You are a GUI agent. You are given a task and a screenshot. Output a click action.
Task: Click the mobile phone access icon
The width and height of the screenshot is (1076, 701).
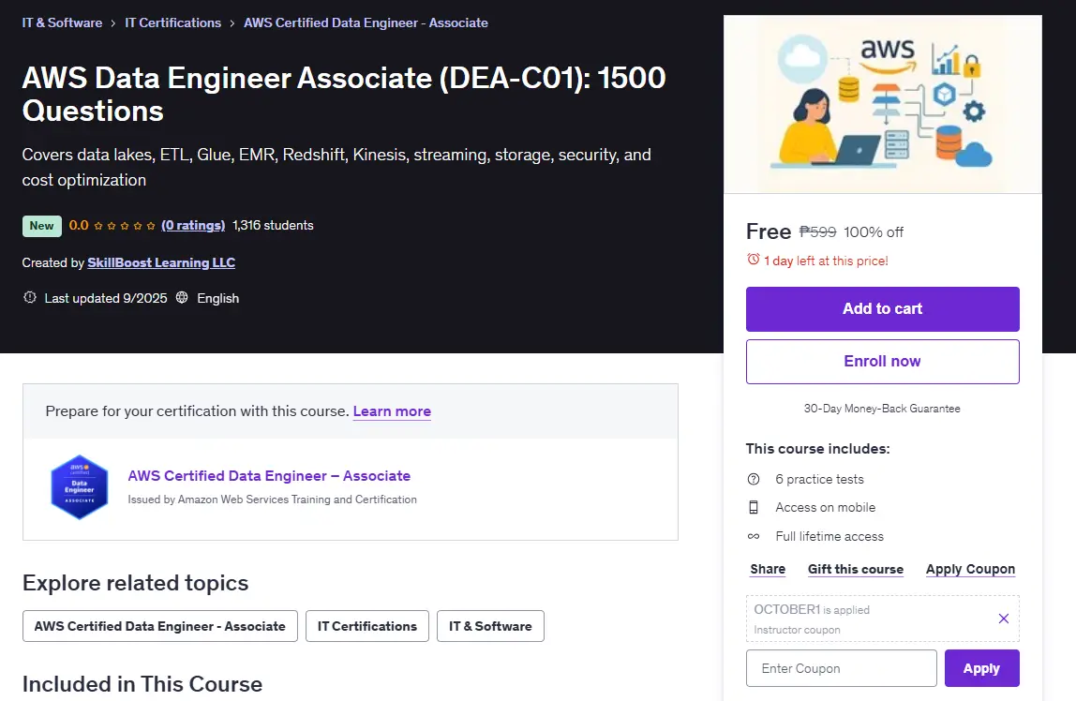pos(754,508)
